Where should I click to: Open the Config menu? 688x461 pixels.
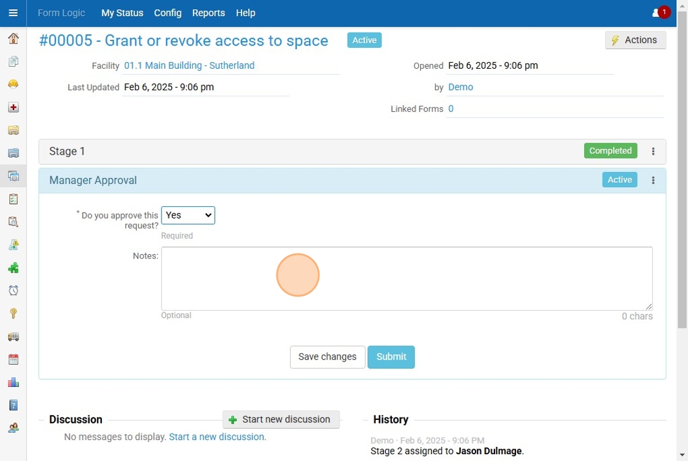pyautogui.click(x=168, y=13)
